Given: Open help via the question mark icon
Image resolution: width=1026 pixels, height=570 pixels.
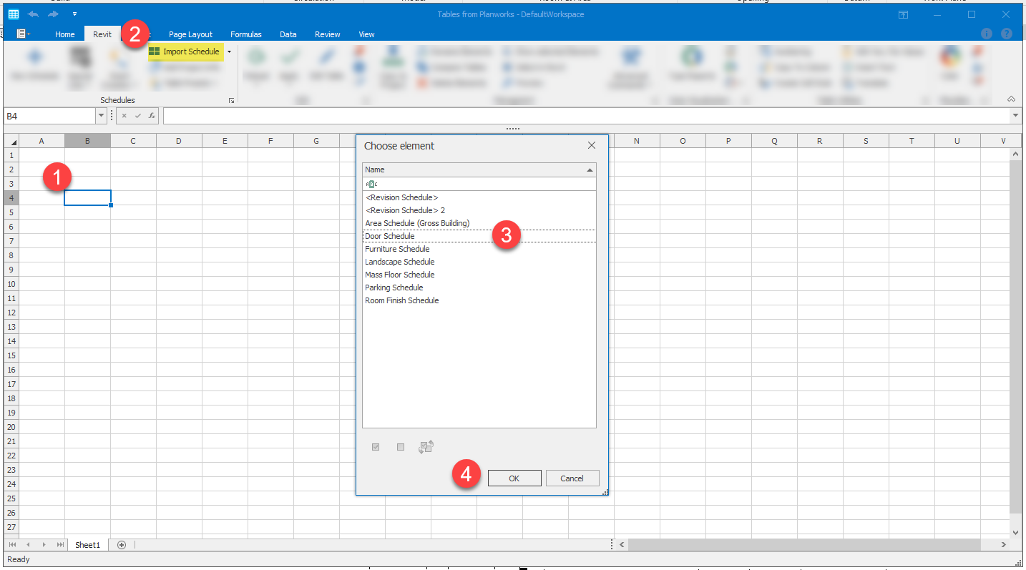Looking at the screenshot, I should 1007,34.
